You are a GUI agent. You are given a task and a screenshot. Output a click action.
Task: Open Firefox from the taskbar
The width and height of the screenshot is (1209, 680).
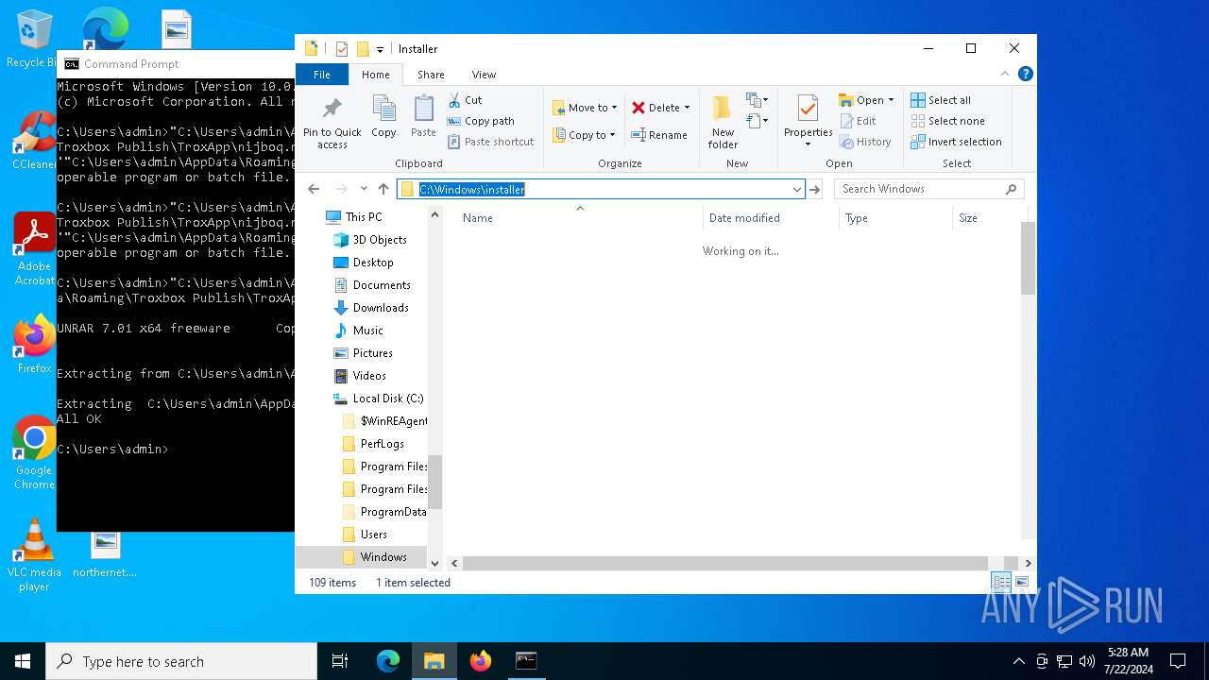pos(480,661)
